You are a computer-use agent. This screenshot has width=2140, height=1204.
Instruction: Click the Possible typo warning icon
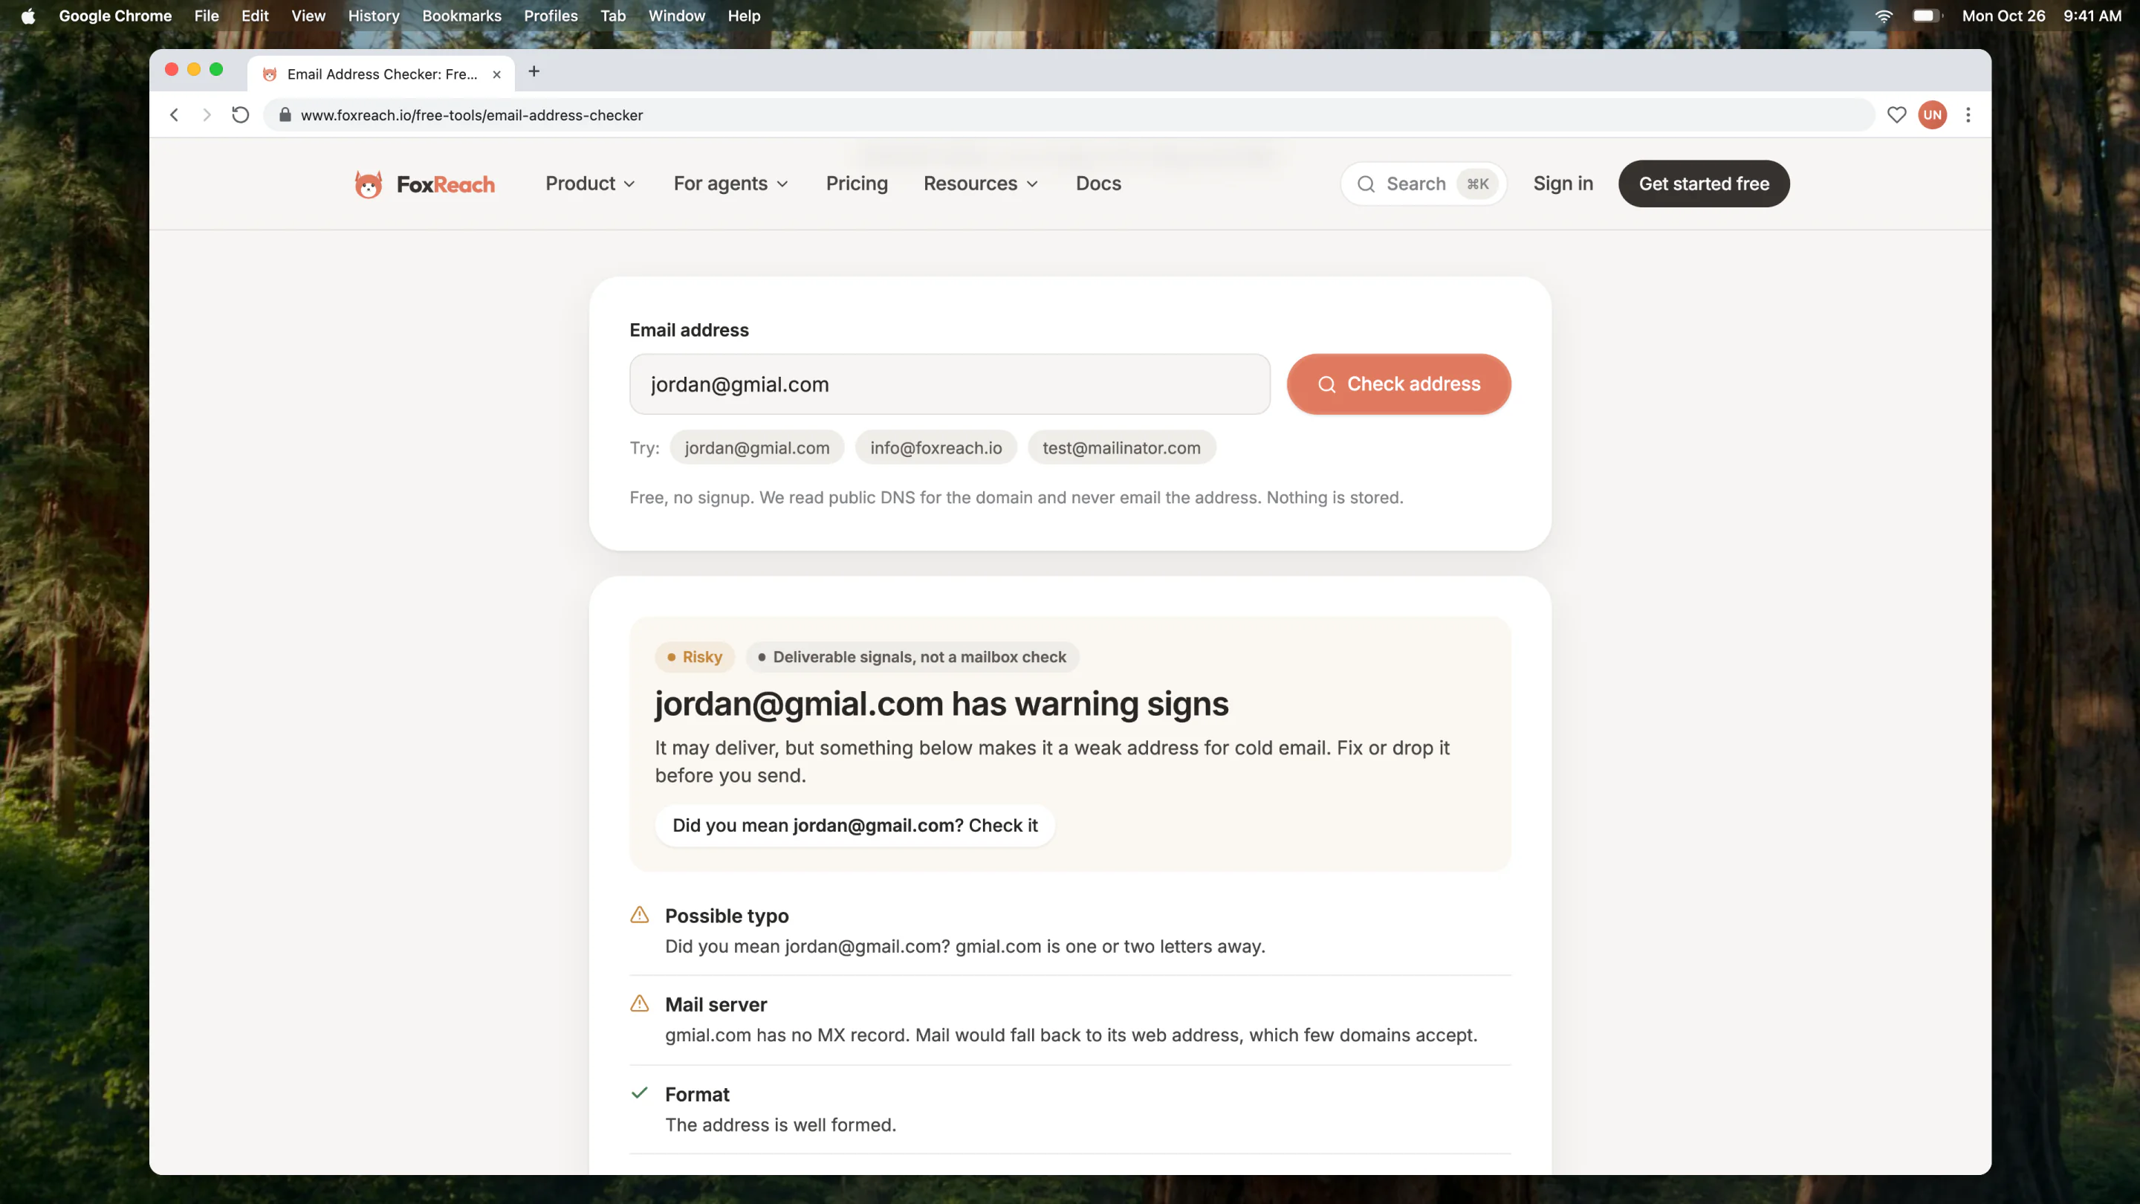click(639, 915)
